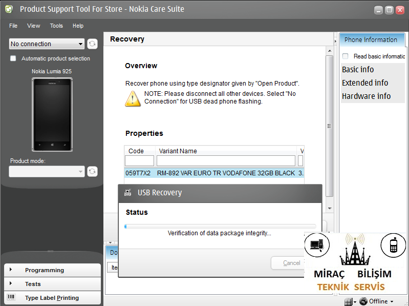
Task: Click the Variant Name filter field
Action: click(226, 161)
